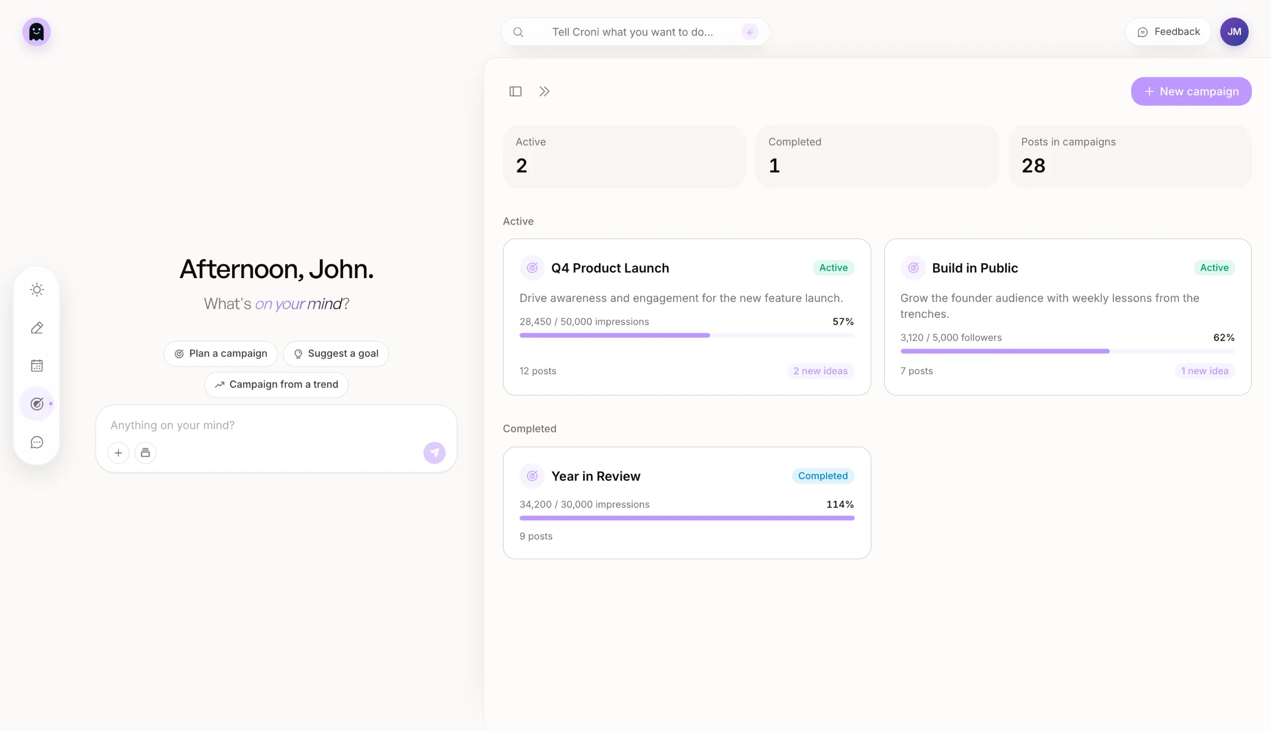1271x731 pixels.
Task: Click Active status badge on Q4 Product Launch
Action: tap(834, 268)
